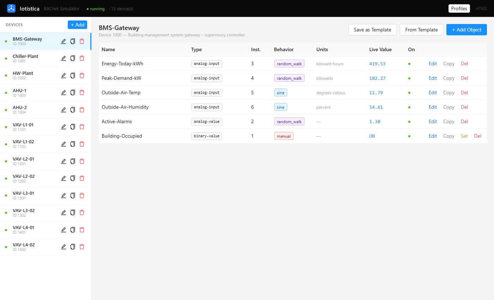Set the Building-Occupied value
Screen dimensions: 494x300
(464, 136)
